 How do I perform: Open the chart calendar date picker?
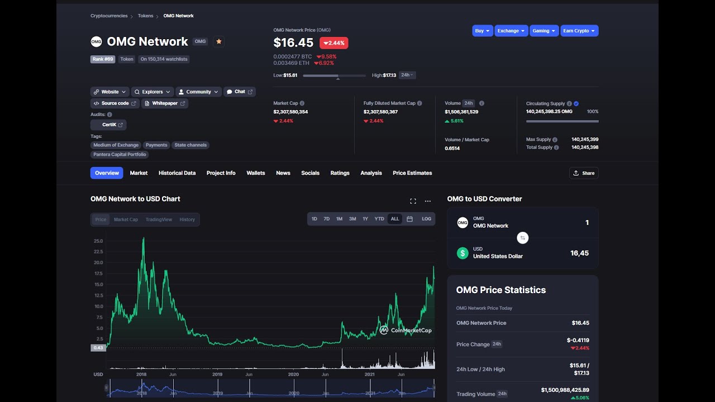click(x=409, y=219)
